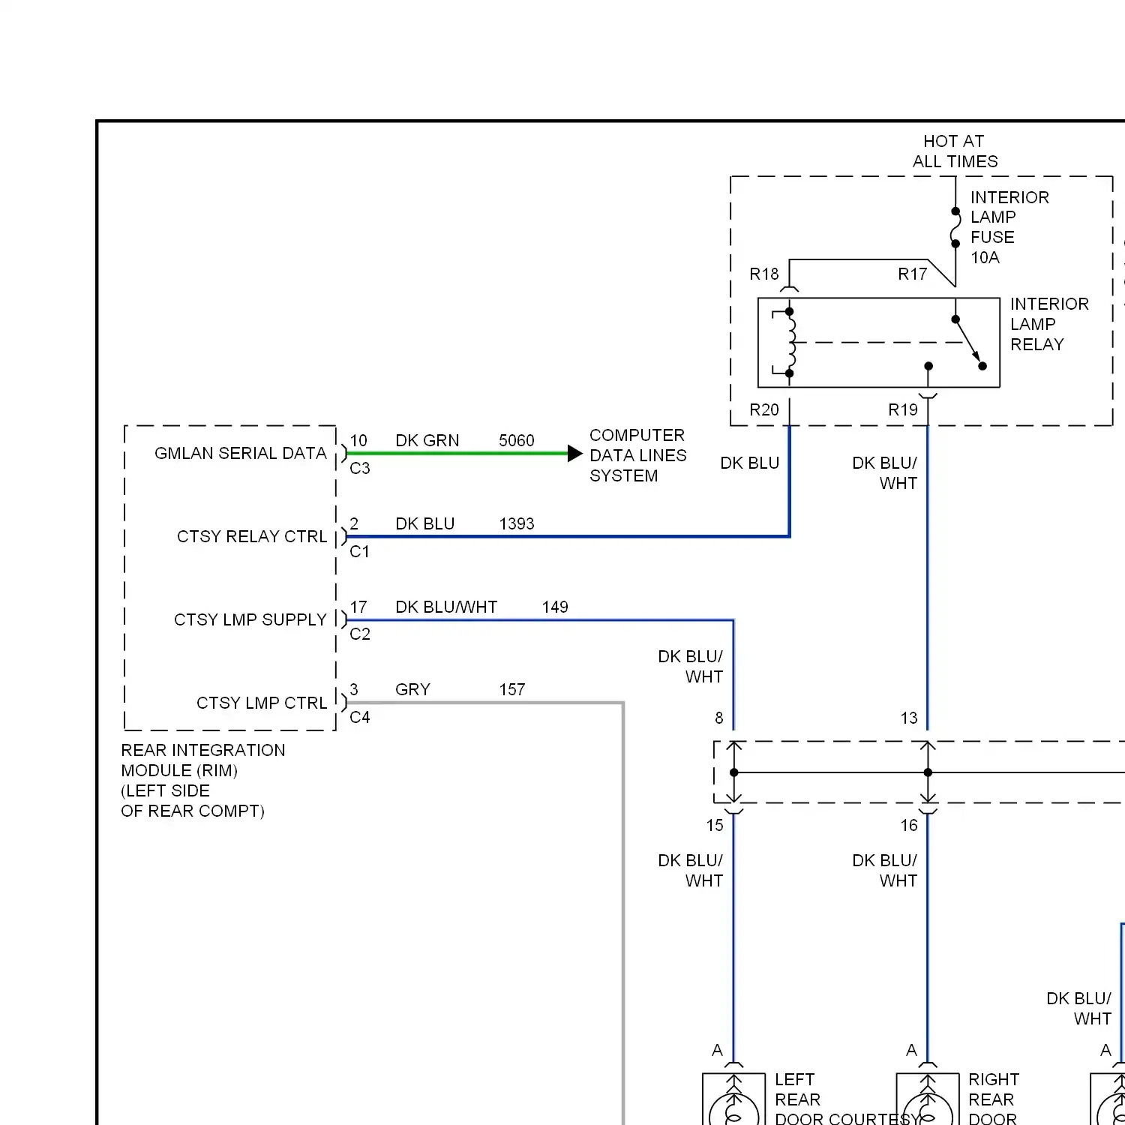1125x1125 pixels.
Task: Select connector label C1
Action: pos(360,552)
